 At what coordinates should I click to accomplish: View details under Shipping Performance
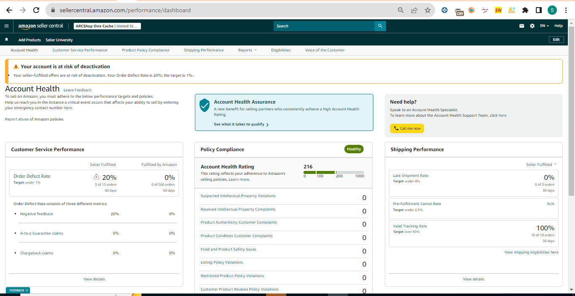coord(474,279)
